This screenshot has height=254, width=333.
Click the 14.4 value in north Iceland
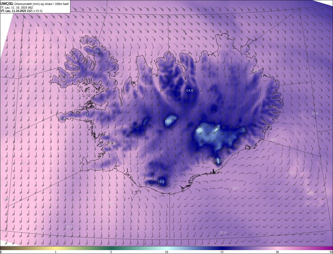tap(189, 90)
